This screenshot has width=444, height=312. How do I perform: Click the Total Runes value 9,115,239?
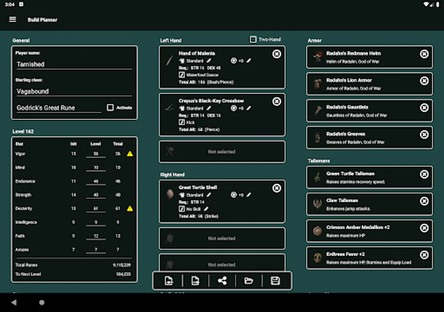point(122,265)
